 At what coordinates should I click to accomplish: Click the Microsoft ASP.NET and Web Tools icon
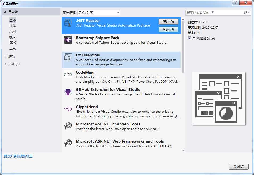click(68, 126)
